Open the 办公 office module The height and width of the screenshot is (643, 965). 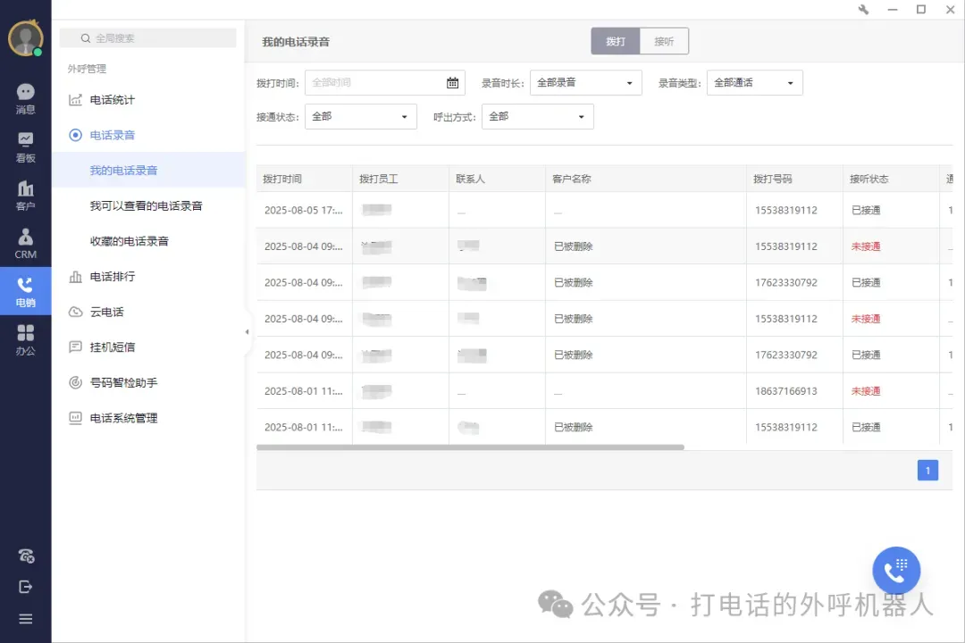25,339
